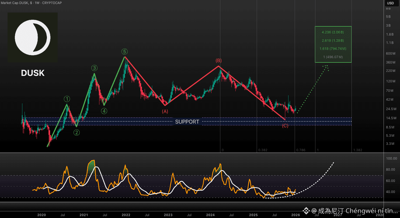Open the USD currency selector
Image resolution: width=400 pixels, height=218 pixels.
coord(391,3)
